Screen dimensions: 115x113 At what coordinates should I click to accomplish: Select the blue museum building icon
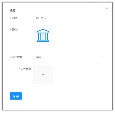[x=43, y=35]
